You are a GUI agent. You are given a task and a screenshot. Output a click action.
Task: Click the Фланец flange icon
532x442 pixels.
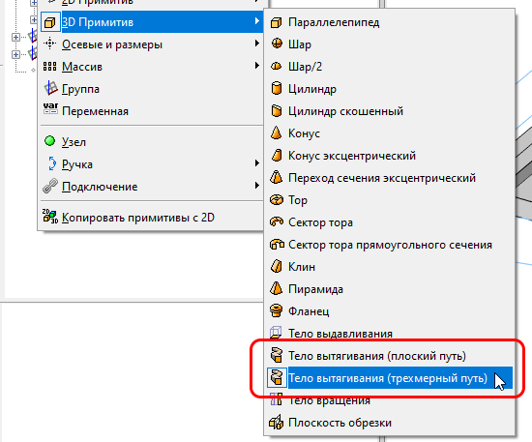pos(277,310)
